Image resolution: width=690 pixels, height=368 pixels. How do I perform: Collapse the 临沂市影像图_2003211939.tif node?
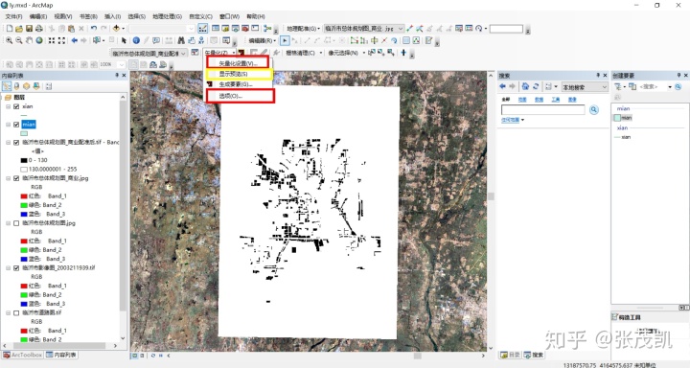tap(8, 268)
